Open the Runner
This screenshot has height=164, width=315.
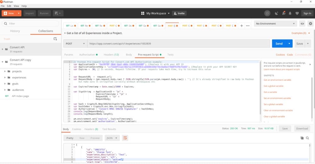coord(44,13)
